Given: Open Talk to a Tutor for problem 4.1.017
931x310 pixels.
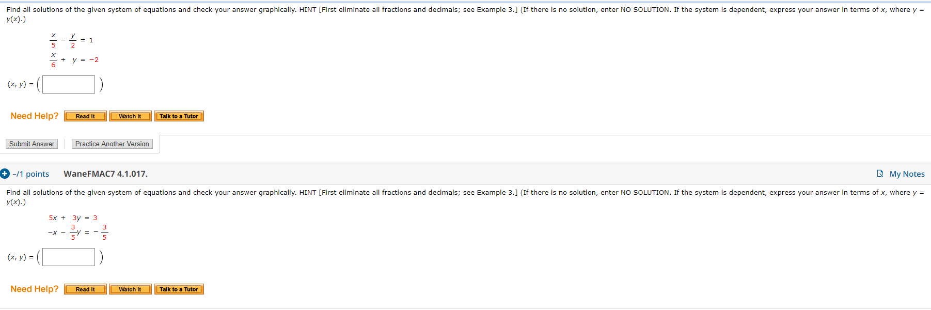Looking at the screenshot, I should 179,289.
